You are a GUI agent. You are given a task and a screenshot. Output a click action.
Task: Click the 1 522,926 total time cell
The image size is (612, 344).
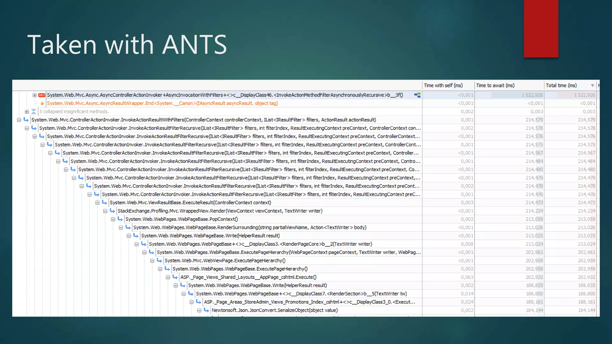tap(584, 95)
